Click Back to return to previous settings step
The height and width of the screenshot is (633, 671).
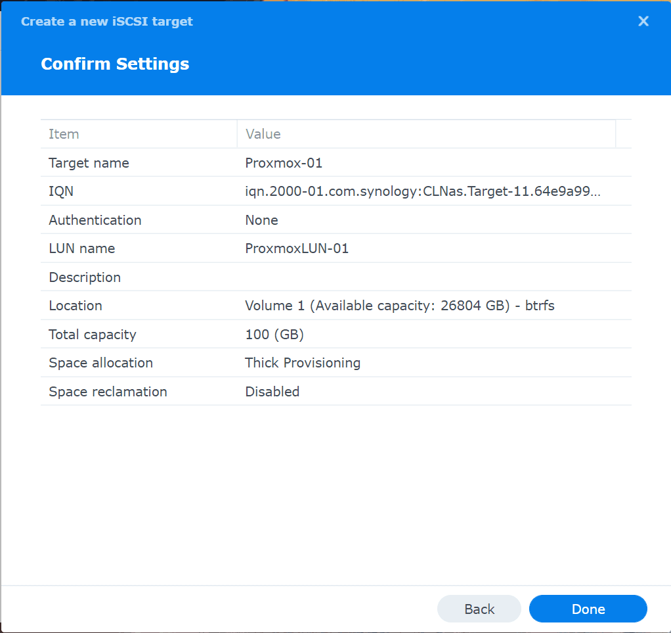(x=479, y=609)
